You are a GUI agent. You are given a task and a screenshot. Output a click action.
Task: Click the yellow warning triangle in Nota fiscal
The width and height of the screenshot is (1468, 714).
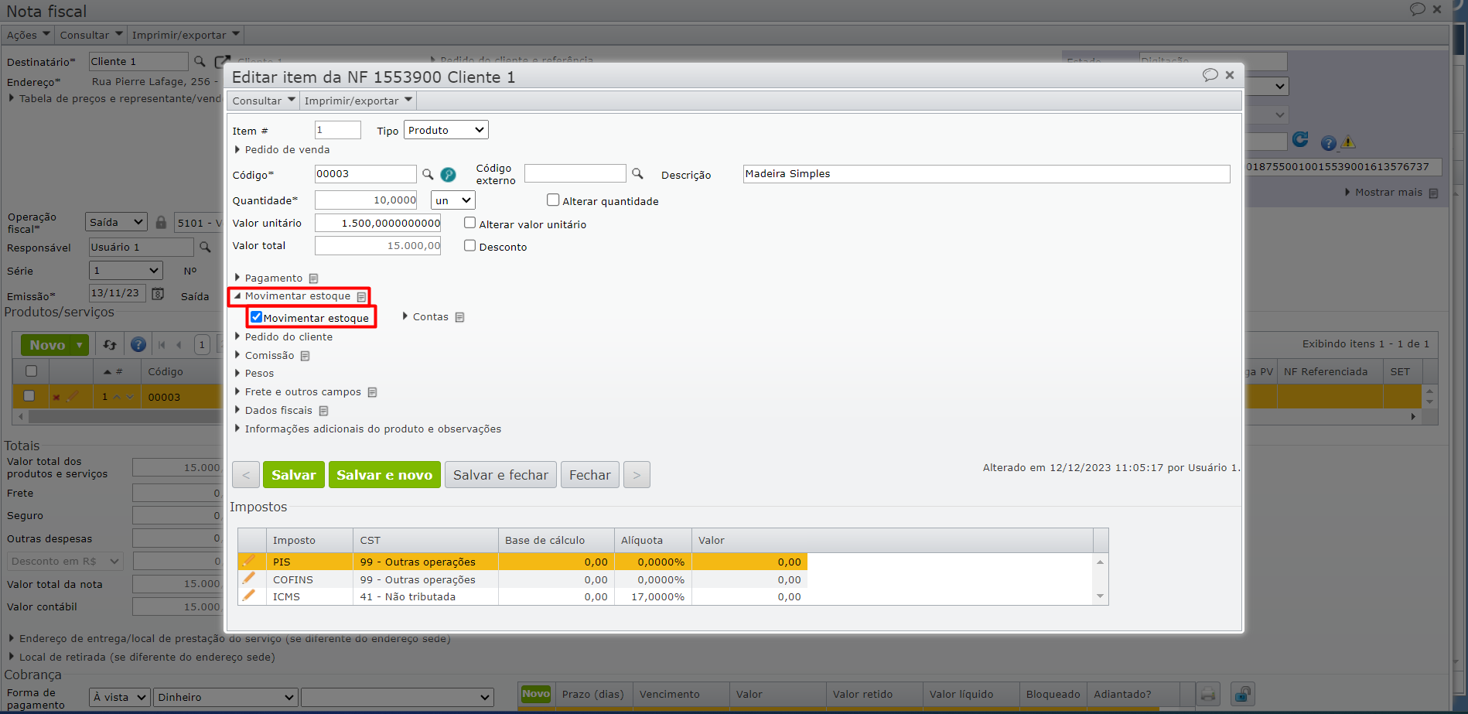(x=1348, y=142)
